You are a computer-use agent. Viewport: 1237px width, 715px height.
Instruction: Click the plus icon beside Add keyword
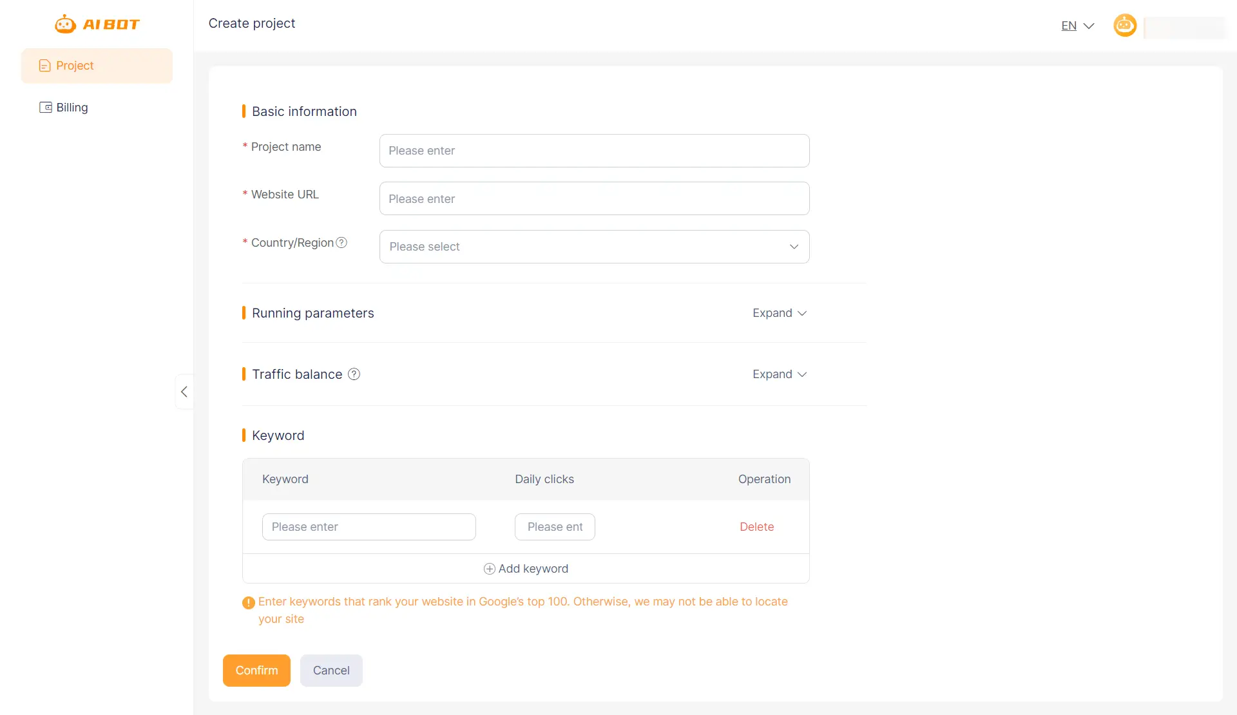(x=490, y=569)
